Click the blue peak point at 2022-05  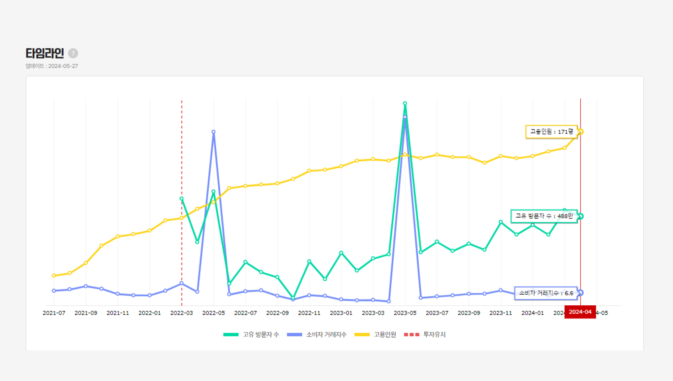[x=213, y=132]
